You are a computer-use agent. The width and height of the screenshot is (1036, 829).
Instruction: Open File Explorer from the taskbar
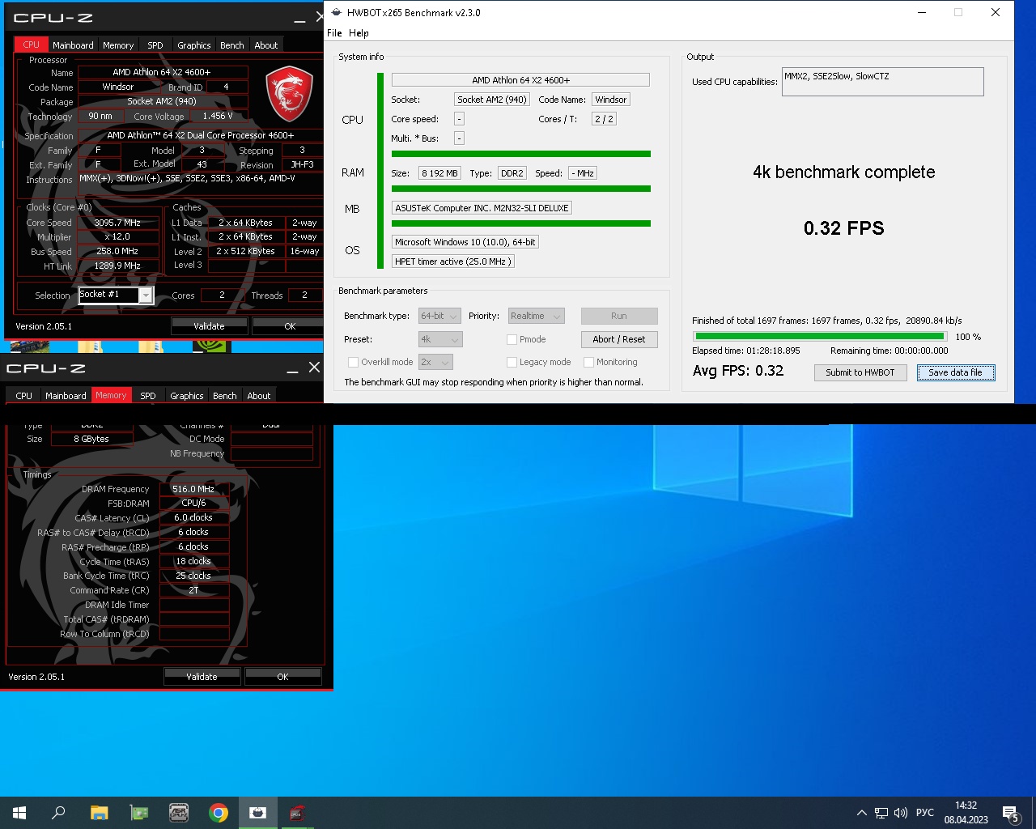point(99,813)
